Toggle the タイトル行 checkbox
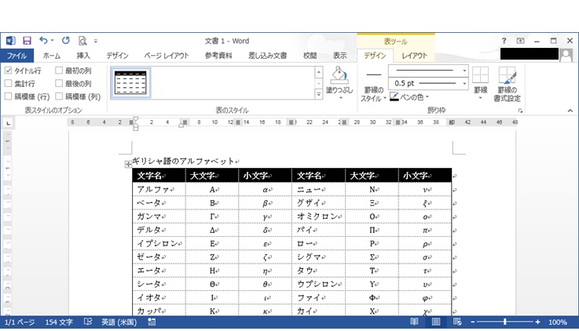Screen dimensions: 579x331 (8, 70)
